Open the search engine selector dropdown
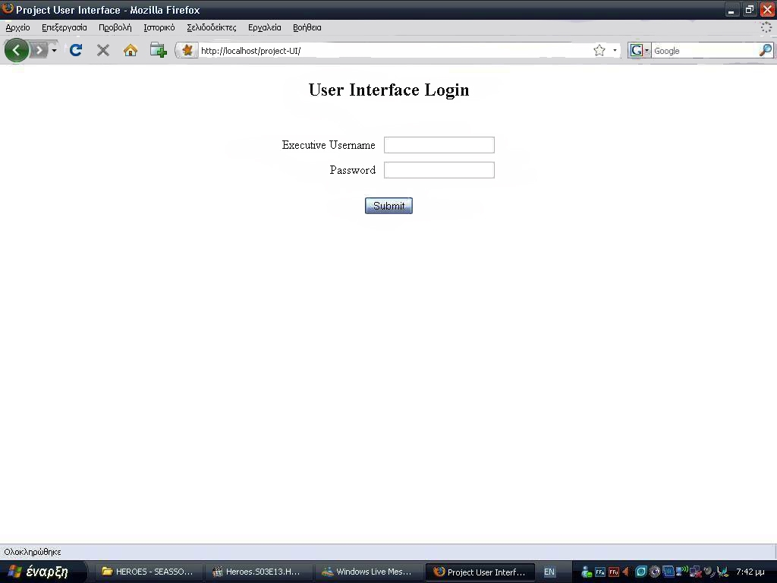777x583 pixels. [x=640, y=51]
